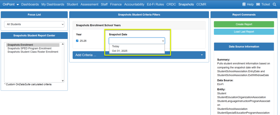Open the Ed-Fi Rules menu

click(x=155, y=4)
